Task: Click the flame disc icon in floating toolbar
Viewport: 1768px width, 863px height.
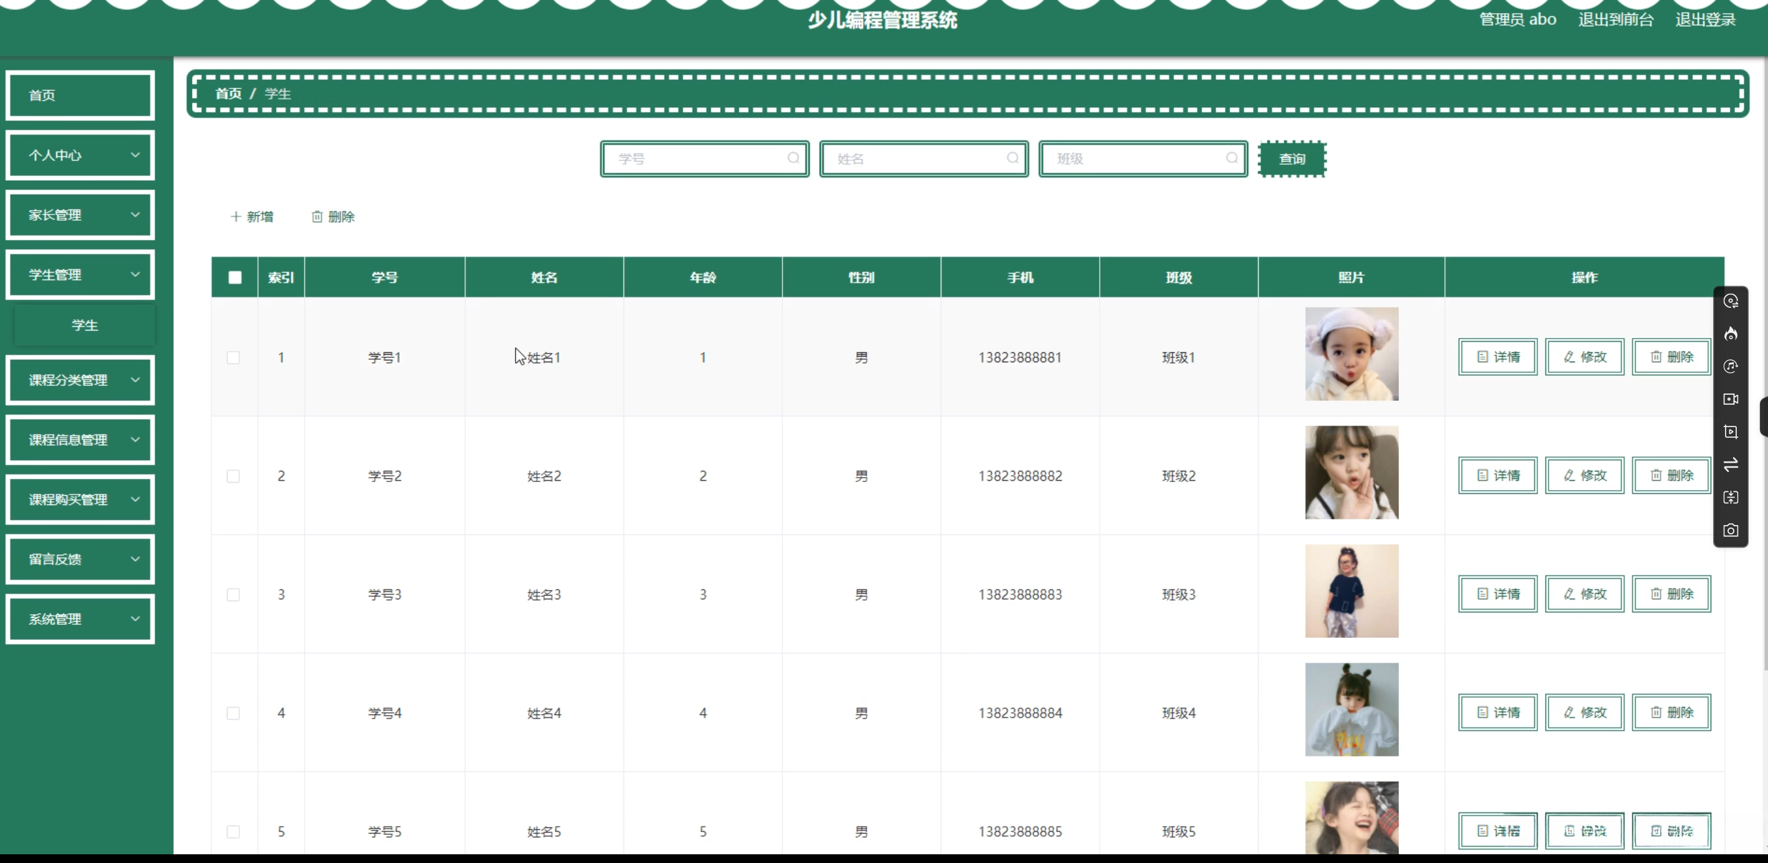Action: pos(1730,334)
